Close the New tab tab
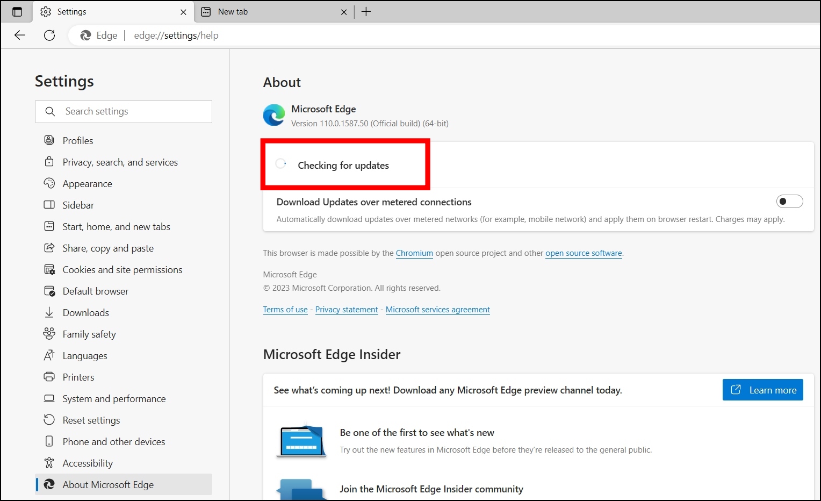The image size is (821, 501). pos(344,12)
